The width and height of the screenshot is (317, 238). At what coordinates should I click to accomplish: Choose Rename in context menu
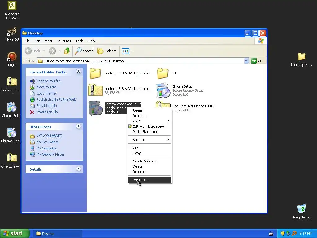click(x=149, y=172)
